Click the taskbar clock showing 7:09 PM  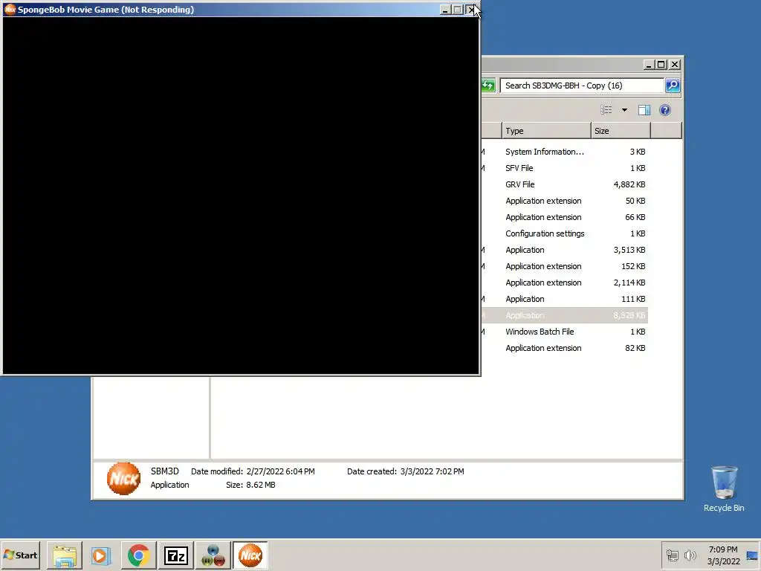[723, 555]
